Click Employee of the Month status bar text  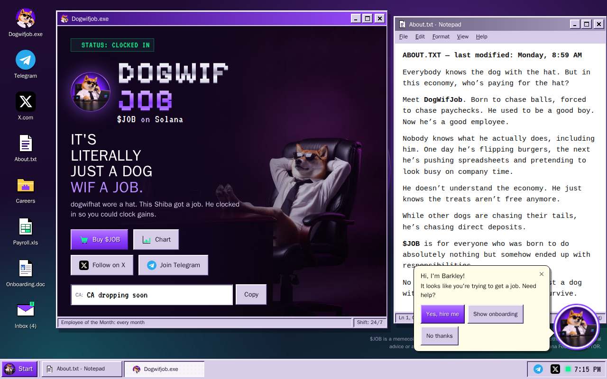[x=205, y=323]
